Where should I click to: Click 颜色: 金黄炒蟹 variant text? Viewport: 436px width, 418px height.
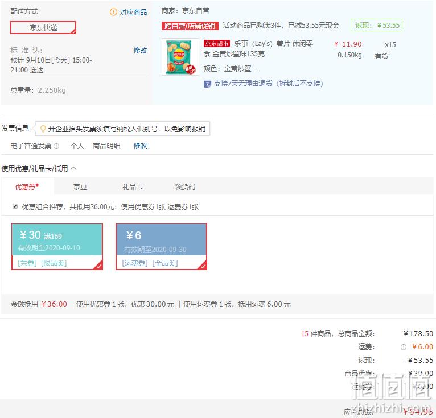pos(230,69)
